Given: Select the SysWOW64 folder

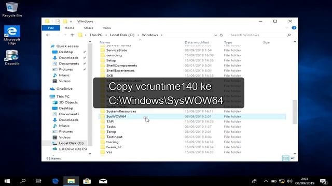Looking at the screenshot, I should (192, 116).
